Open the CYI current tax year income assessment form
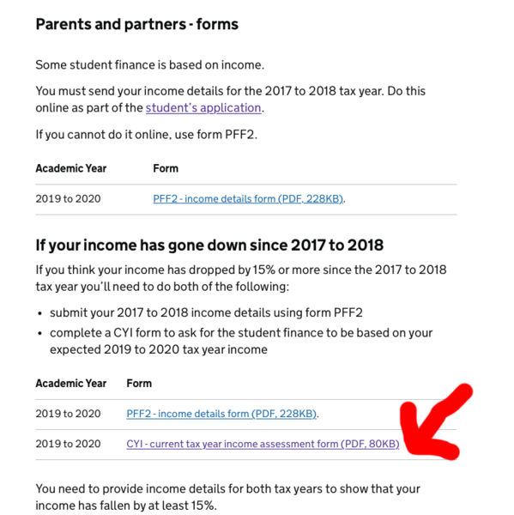 click(263, 444)
